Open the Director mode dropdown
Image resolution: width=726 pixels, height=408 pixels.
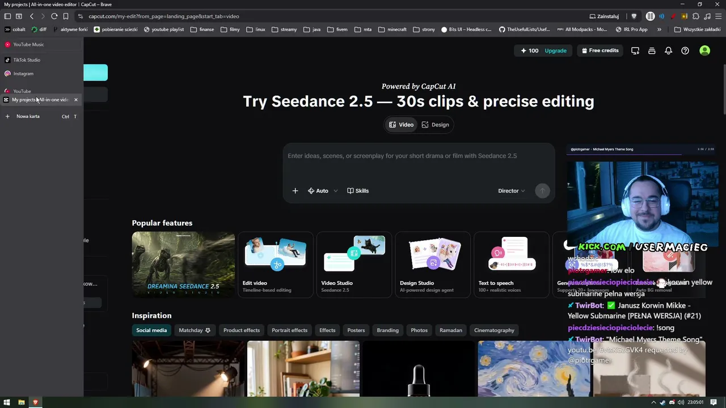click(512, 191)
